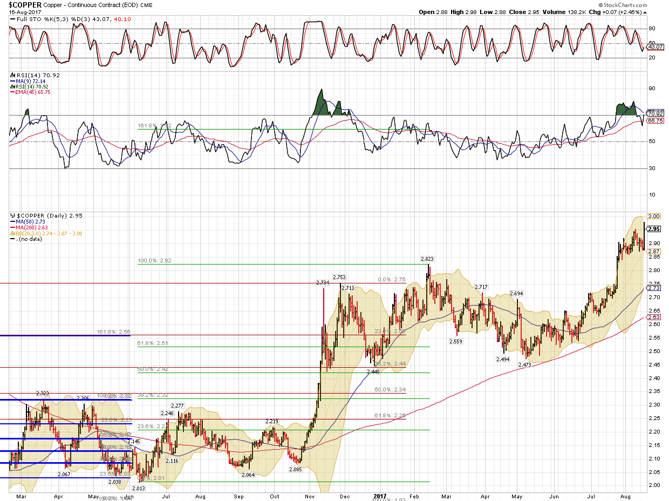The image size is (669, 501).
Task: Click the up-arrow after Chg +2.45%
Action: click(663, 12)
